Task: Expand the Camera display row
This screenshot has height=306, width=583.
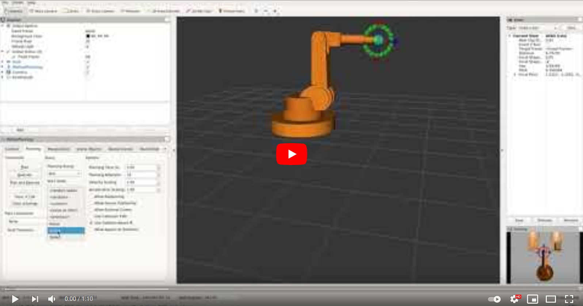Action: (x=3, y=72)
